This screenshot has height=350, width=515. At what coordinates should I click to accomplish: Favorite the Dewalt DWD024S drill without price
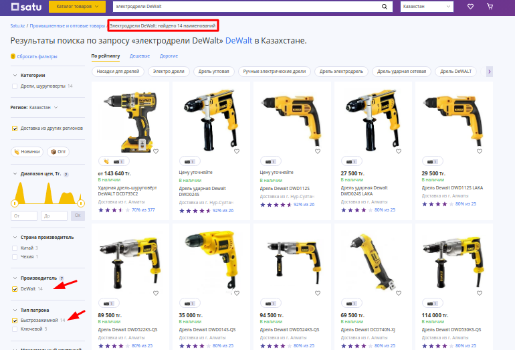tap(237, 151)
